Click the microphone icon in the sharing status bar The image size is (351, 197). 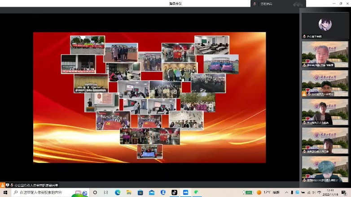click(12, 185)
